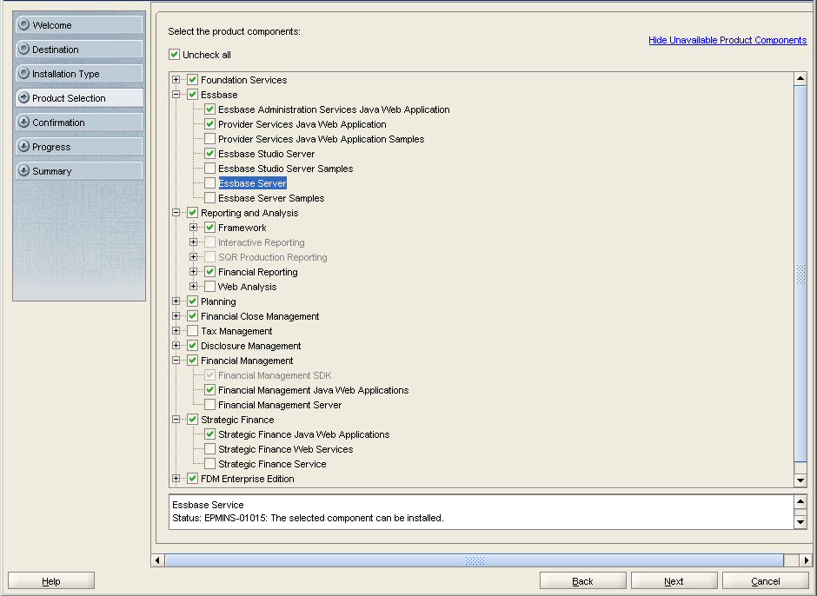Screen dimensions: 817x596
Task: Collapse the Reporting and Analysis node
Action: (x=176, y=213)
